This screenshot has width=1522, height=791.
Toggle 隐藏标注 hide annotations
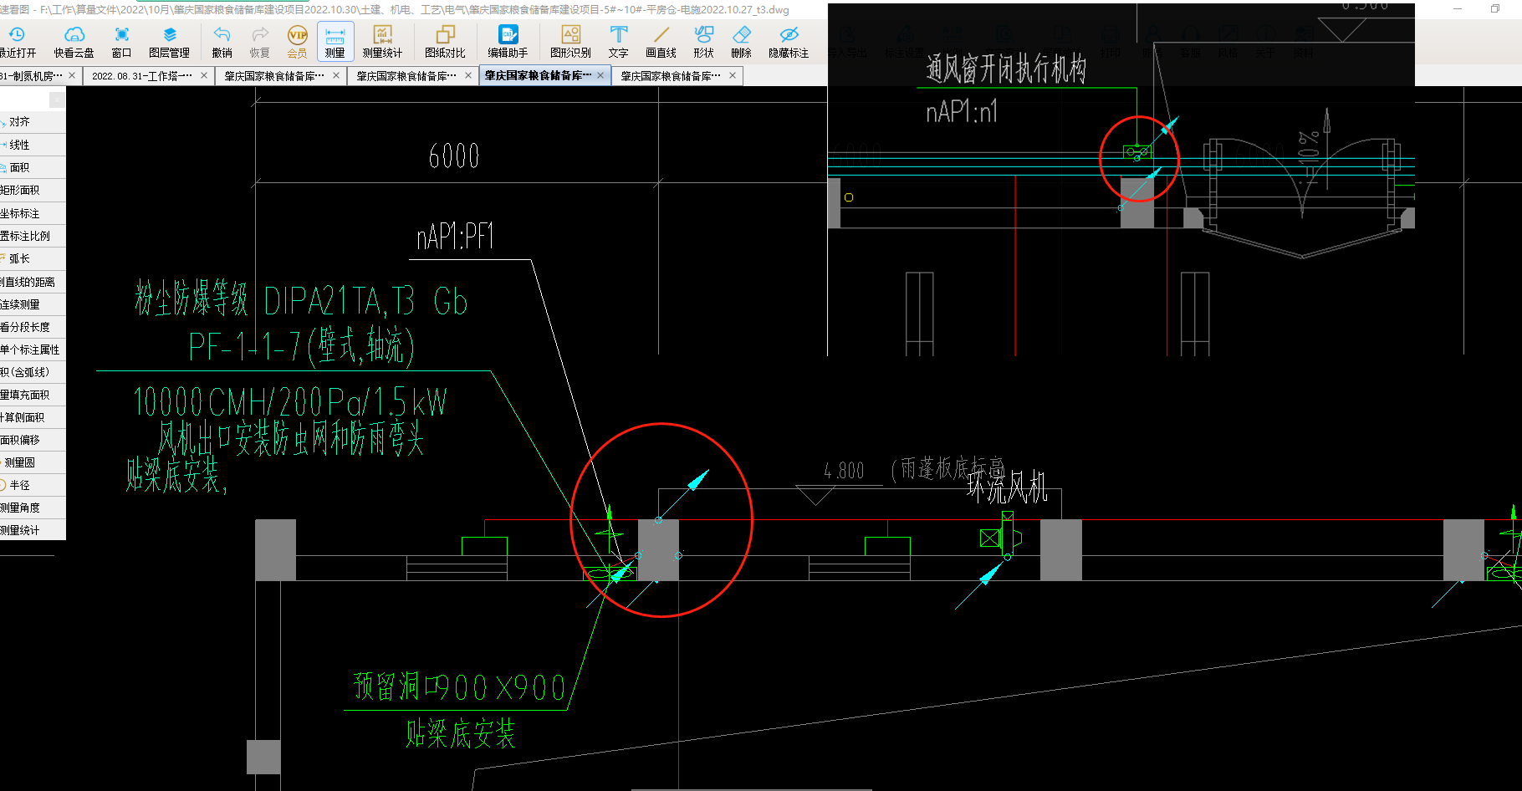(x=789, y=42)
